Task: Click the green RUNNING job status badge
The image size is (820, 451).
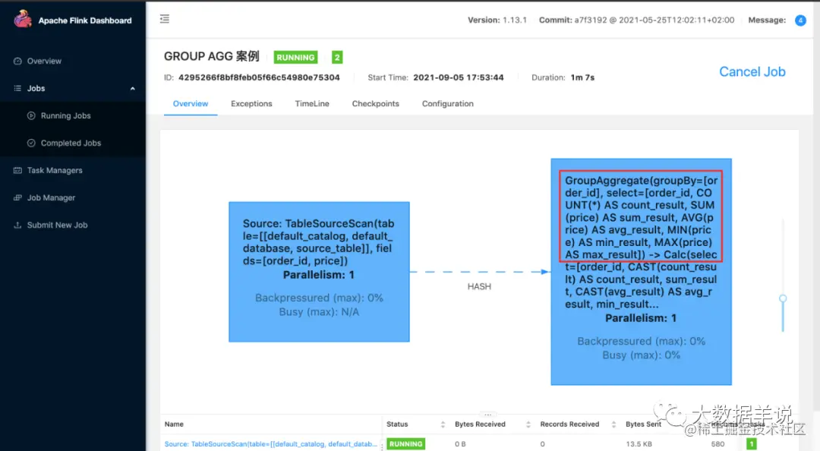Action: (x=295, y=58)
